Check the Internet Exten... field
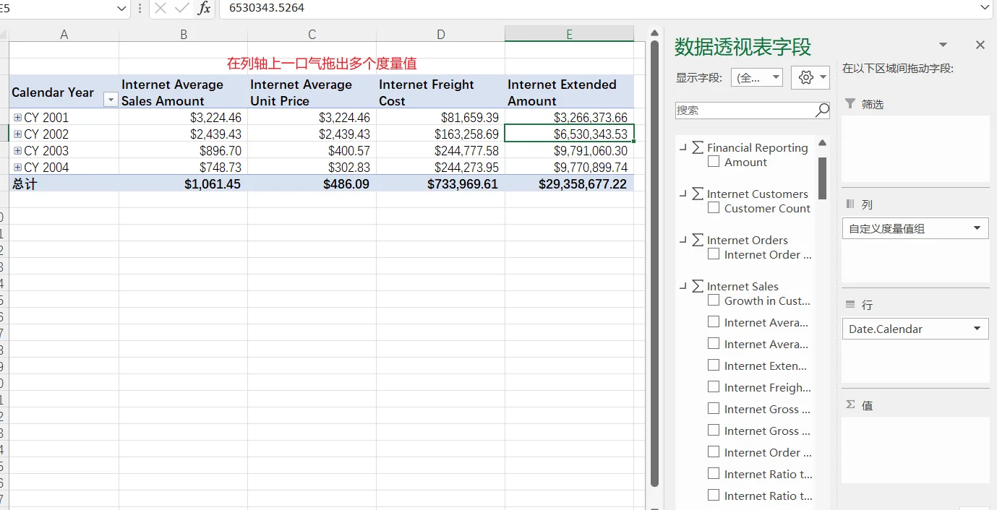This screenshot has width=997, height=510. [x=714, y=366]
